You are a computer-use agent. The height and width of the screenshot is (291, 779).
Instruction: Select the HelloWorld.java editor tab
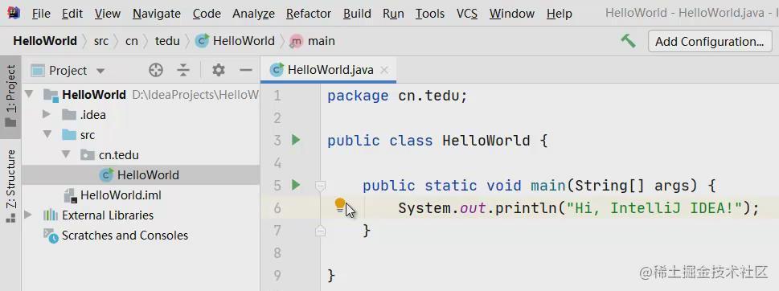tap(328, 70)
